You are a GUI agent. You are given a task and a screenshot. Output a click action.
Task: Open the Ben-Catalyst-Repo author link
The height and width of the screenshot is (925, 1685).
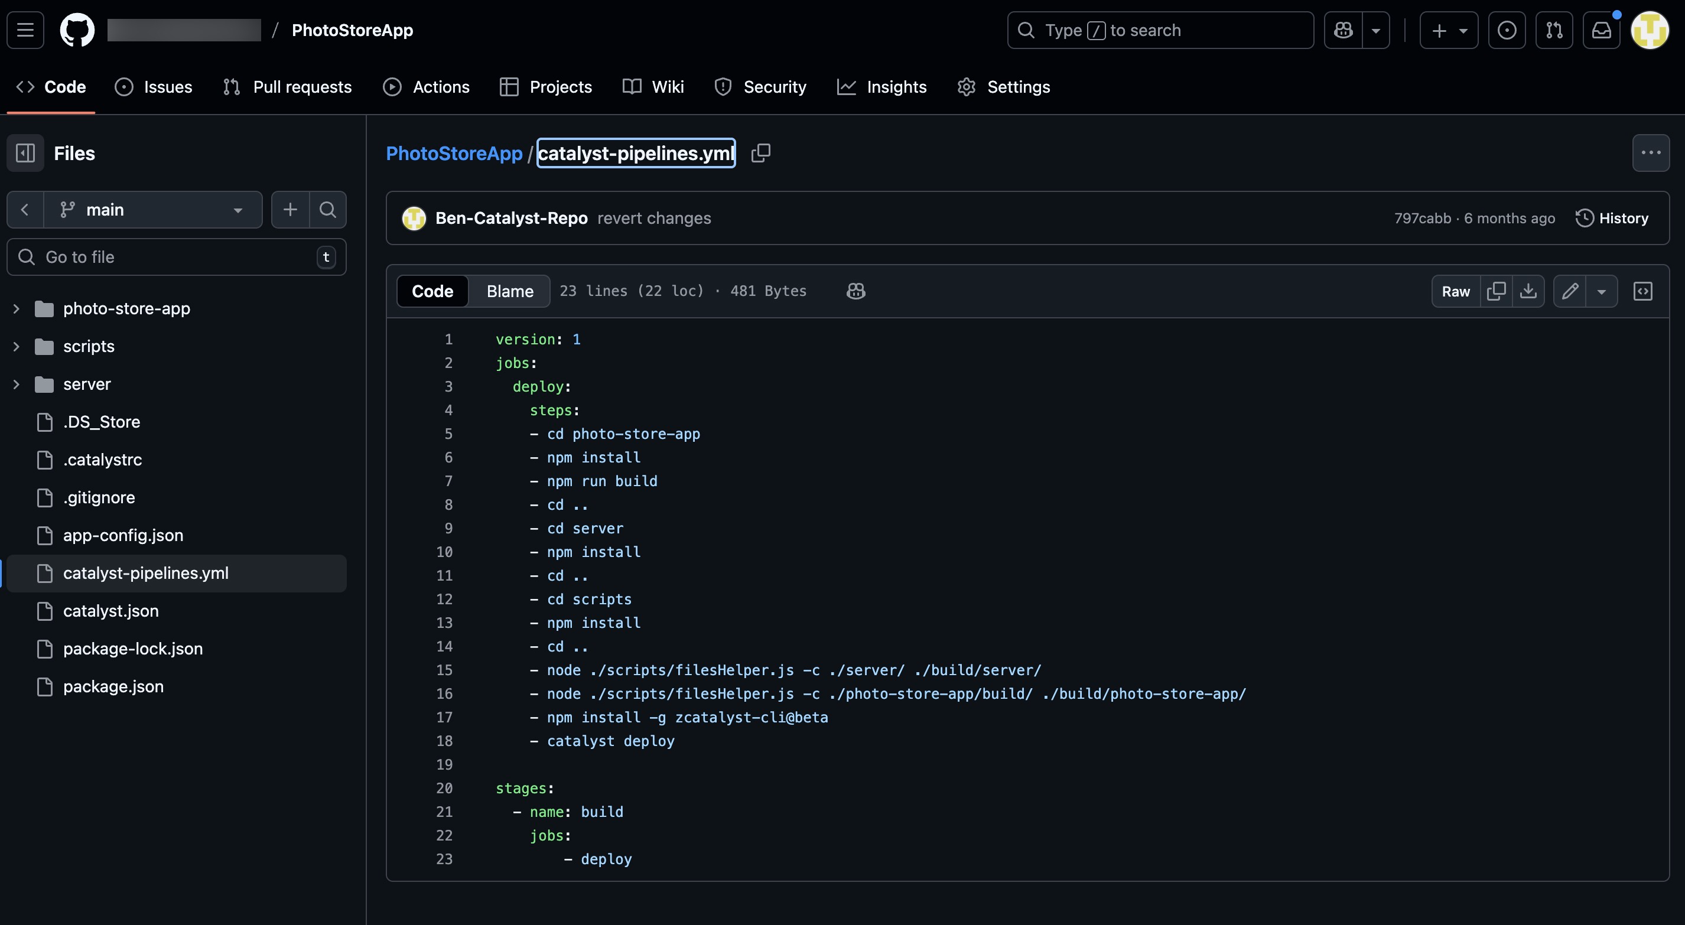click(x=512, y=219)
